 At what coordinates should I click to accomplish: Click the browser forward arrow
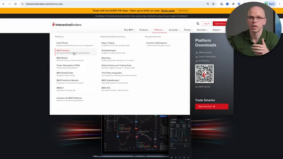(x=9, y=4)
